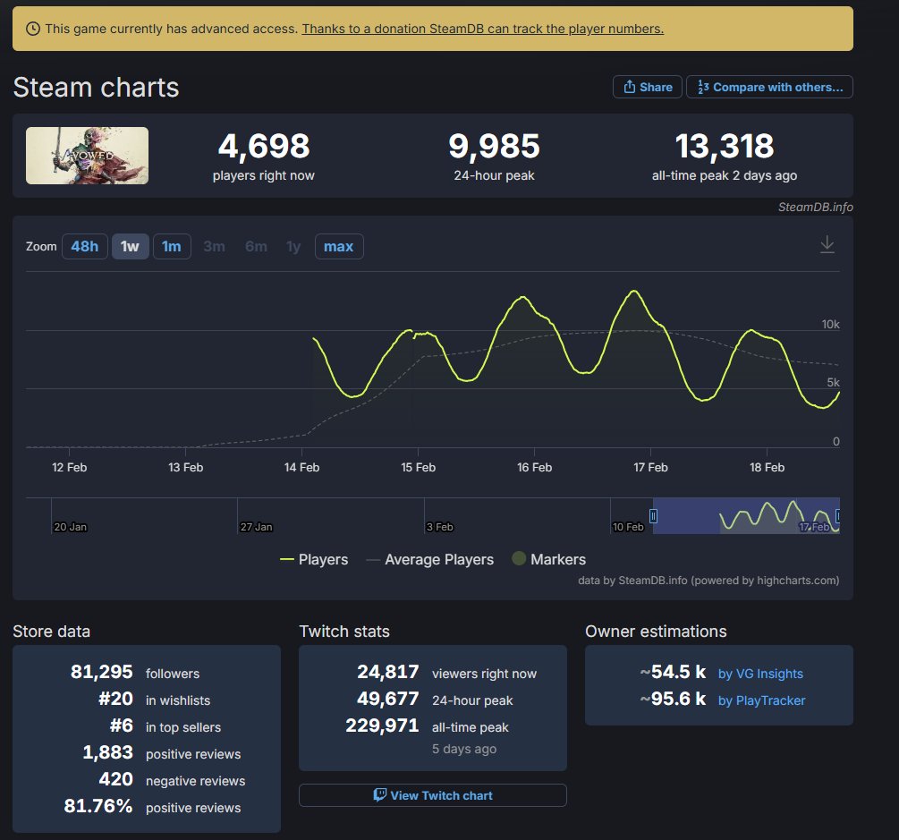Click the #20 in wishlists value
899x840 pixels.
click(115, 699)
